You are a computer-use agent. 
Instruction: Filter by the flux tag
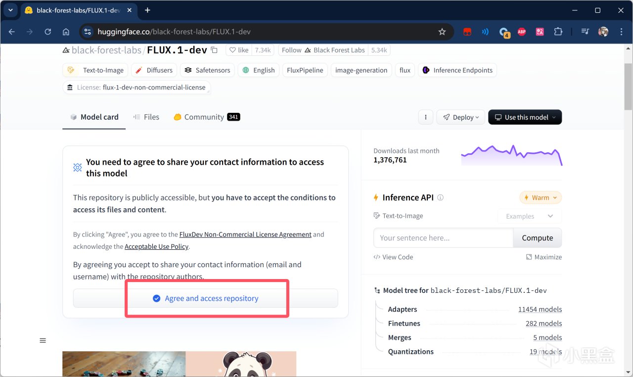point(405,70)
